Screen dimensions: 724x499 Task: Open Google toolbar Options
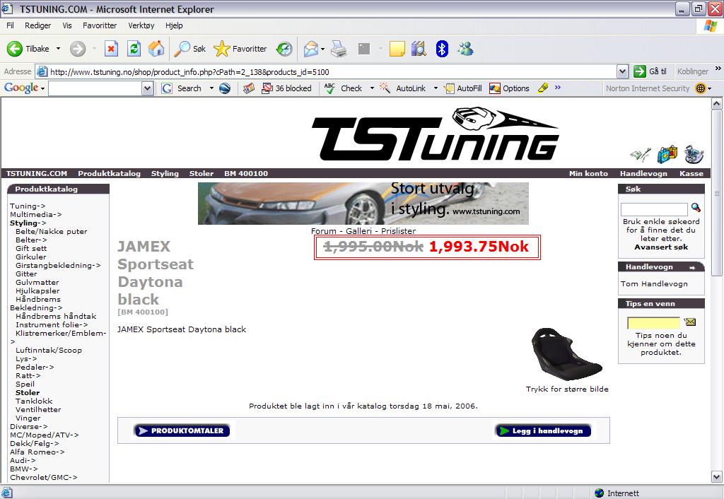[509, 88]
